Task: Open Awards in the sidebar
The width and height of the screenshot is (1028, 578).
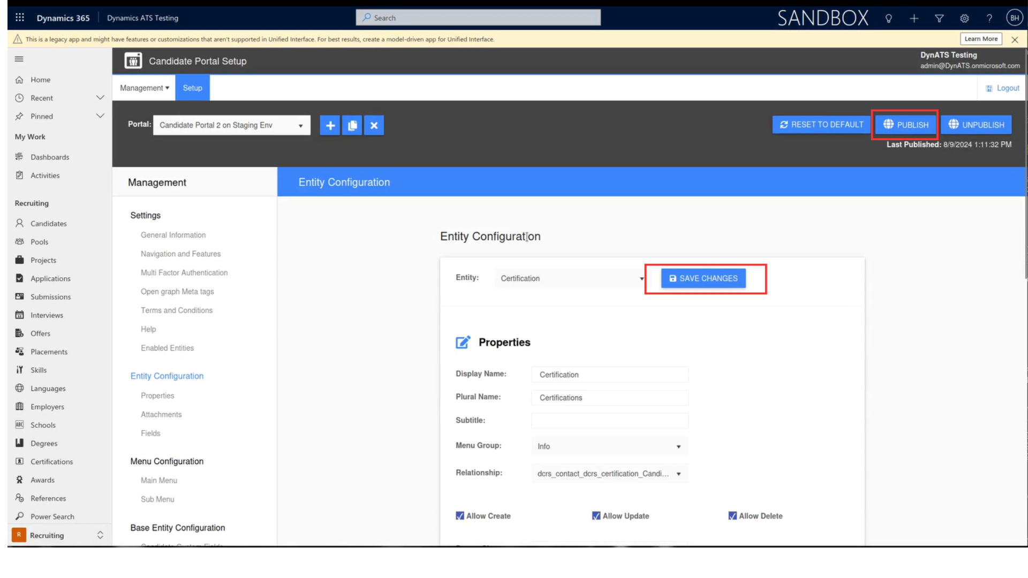Action: tap(42, 480)
